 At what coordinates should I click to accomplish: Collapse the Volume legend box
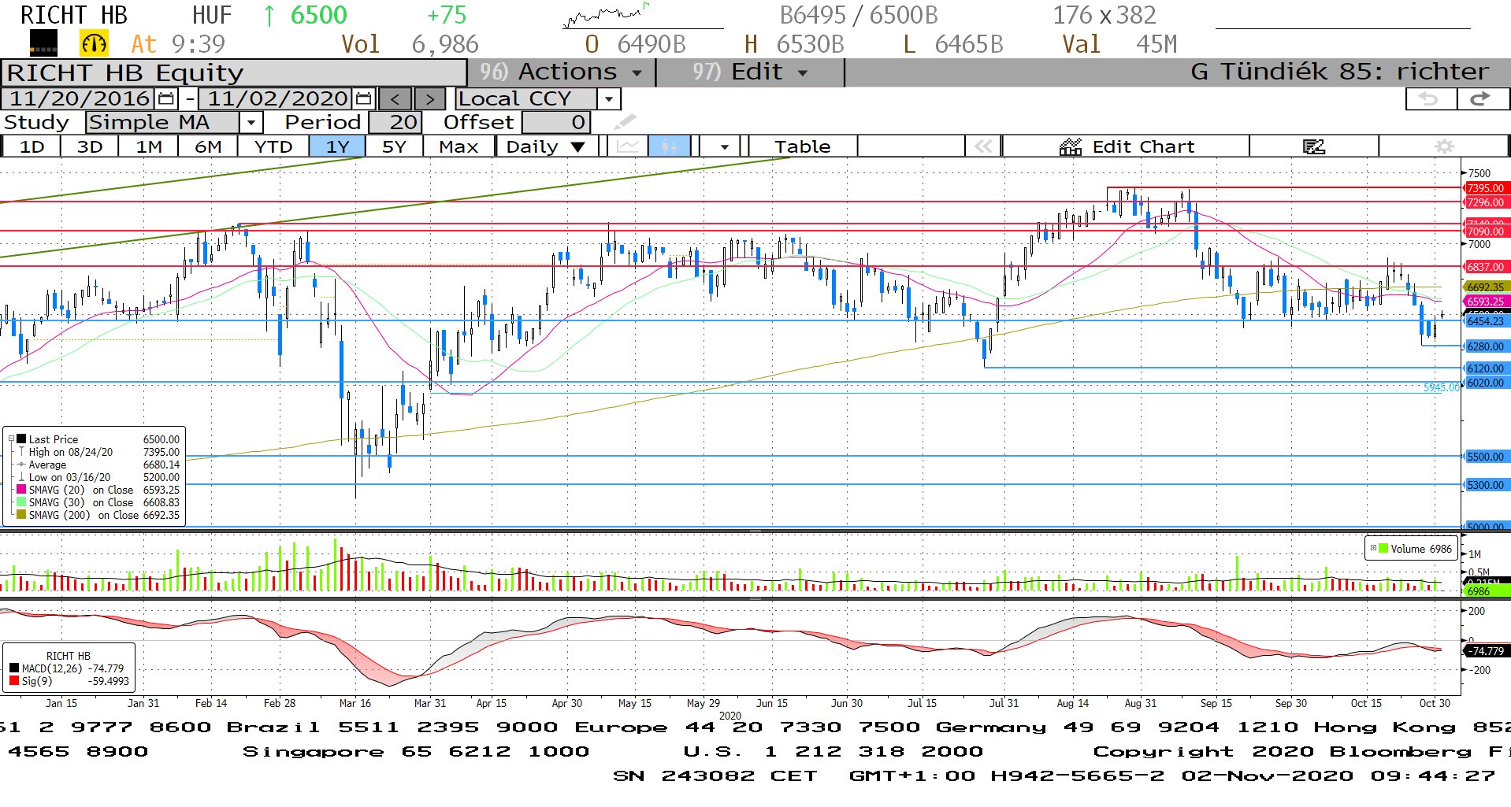(1373, 549)
